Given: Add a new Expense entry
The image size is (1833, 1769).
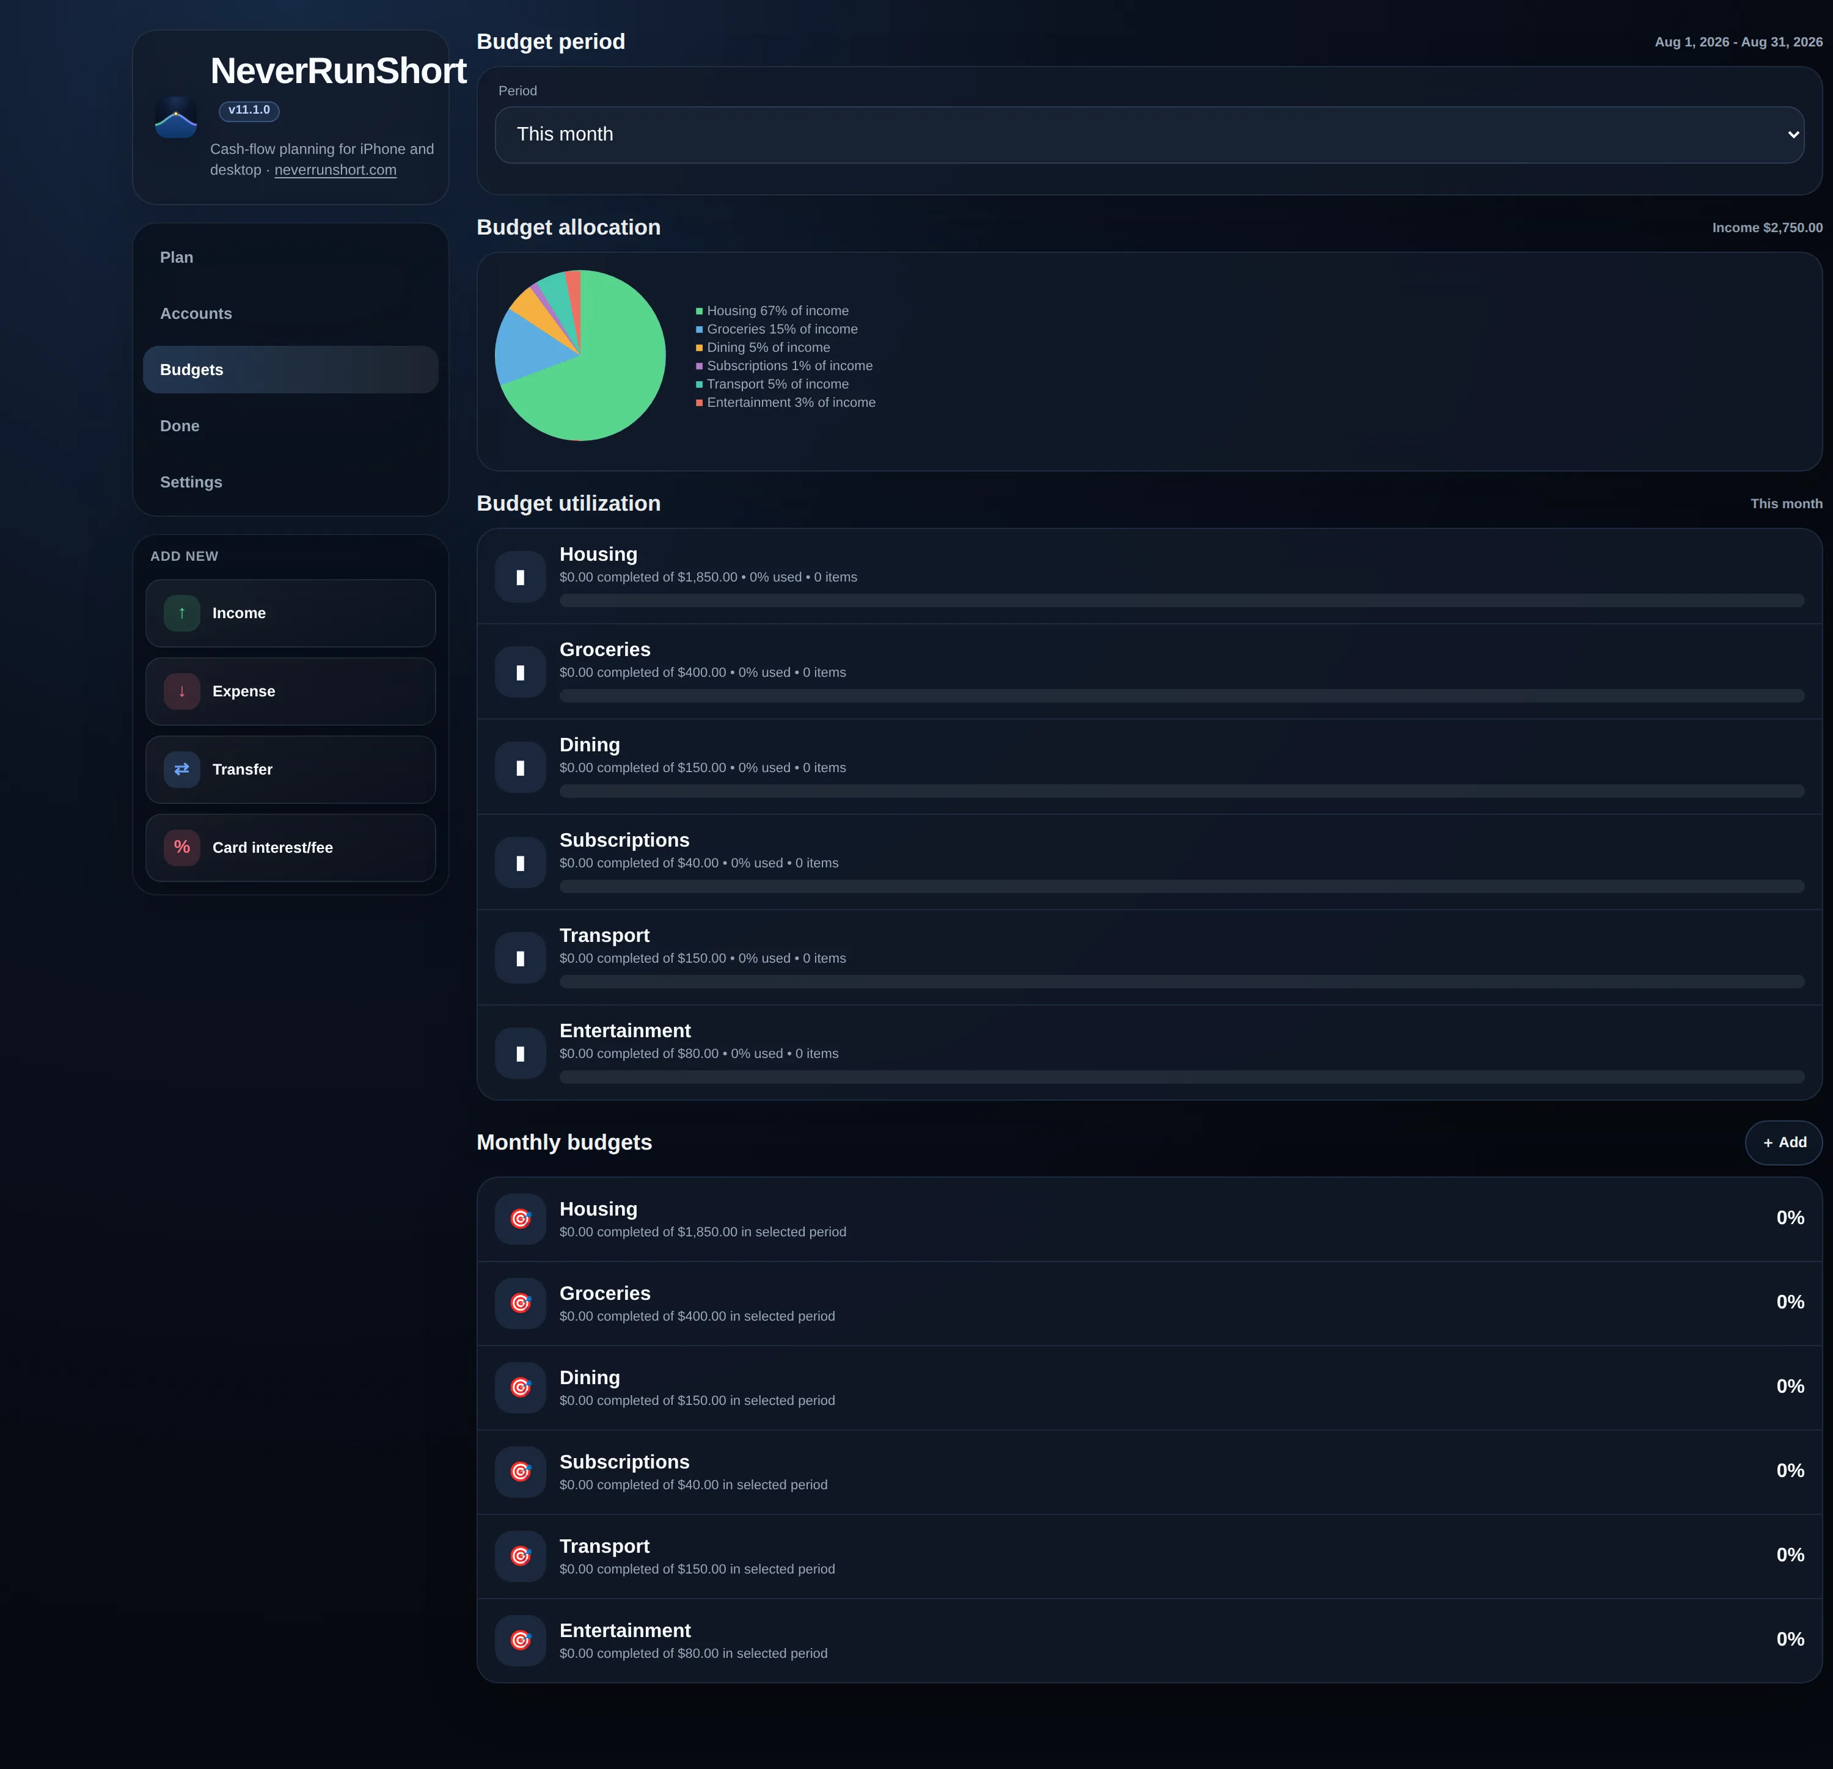Looking at the screenshot, I should pos(291,691).
